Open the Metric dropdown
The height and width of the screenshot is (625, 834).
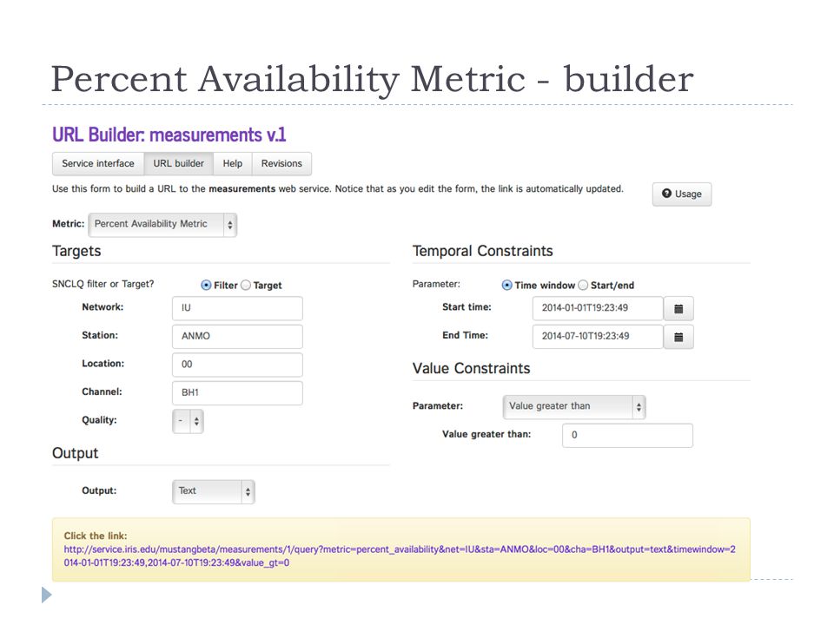pyautogui.click(x=162, y=224)
